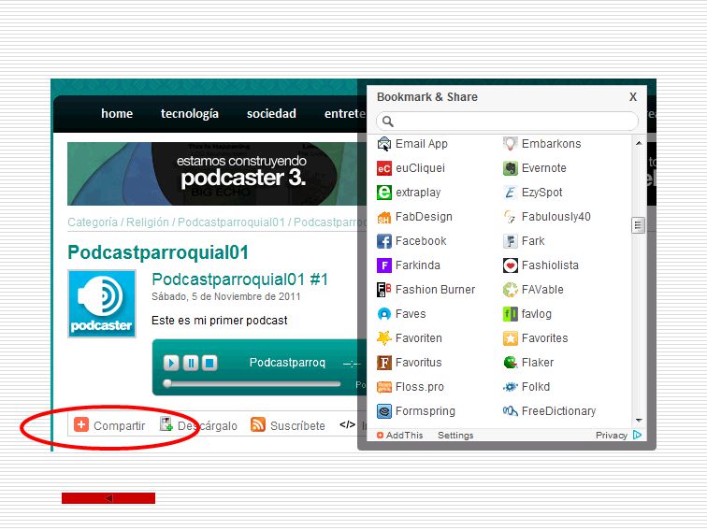Click the podcaster logo thumbnail
The height and width of the screenshot is (530, 707).
(102, 304)
